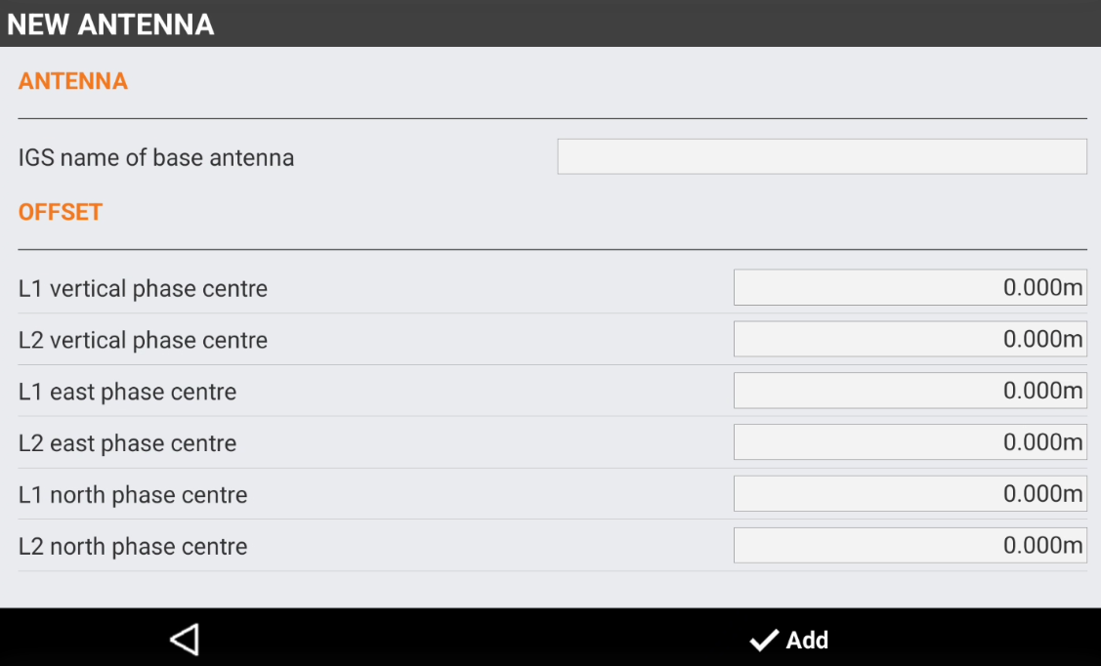The image size is (1101, 666).
Task: Focus the IGS name of base antenna field
Action: point(822,157)
